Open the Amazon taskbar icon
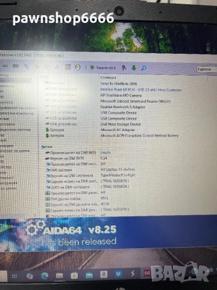 click(104, 274)
